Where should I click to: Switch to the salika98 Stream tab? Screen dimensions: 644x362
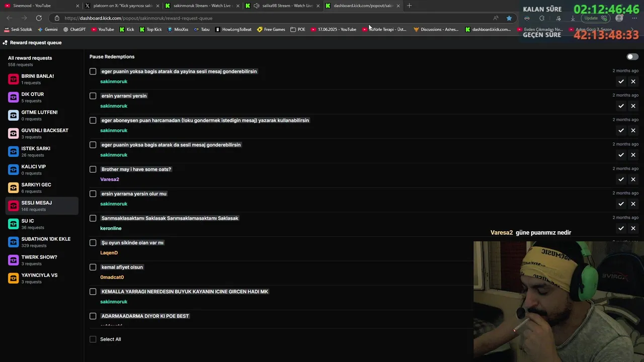click(283, 6)
